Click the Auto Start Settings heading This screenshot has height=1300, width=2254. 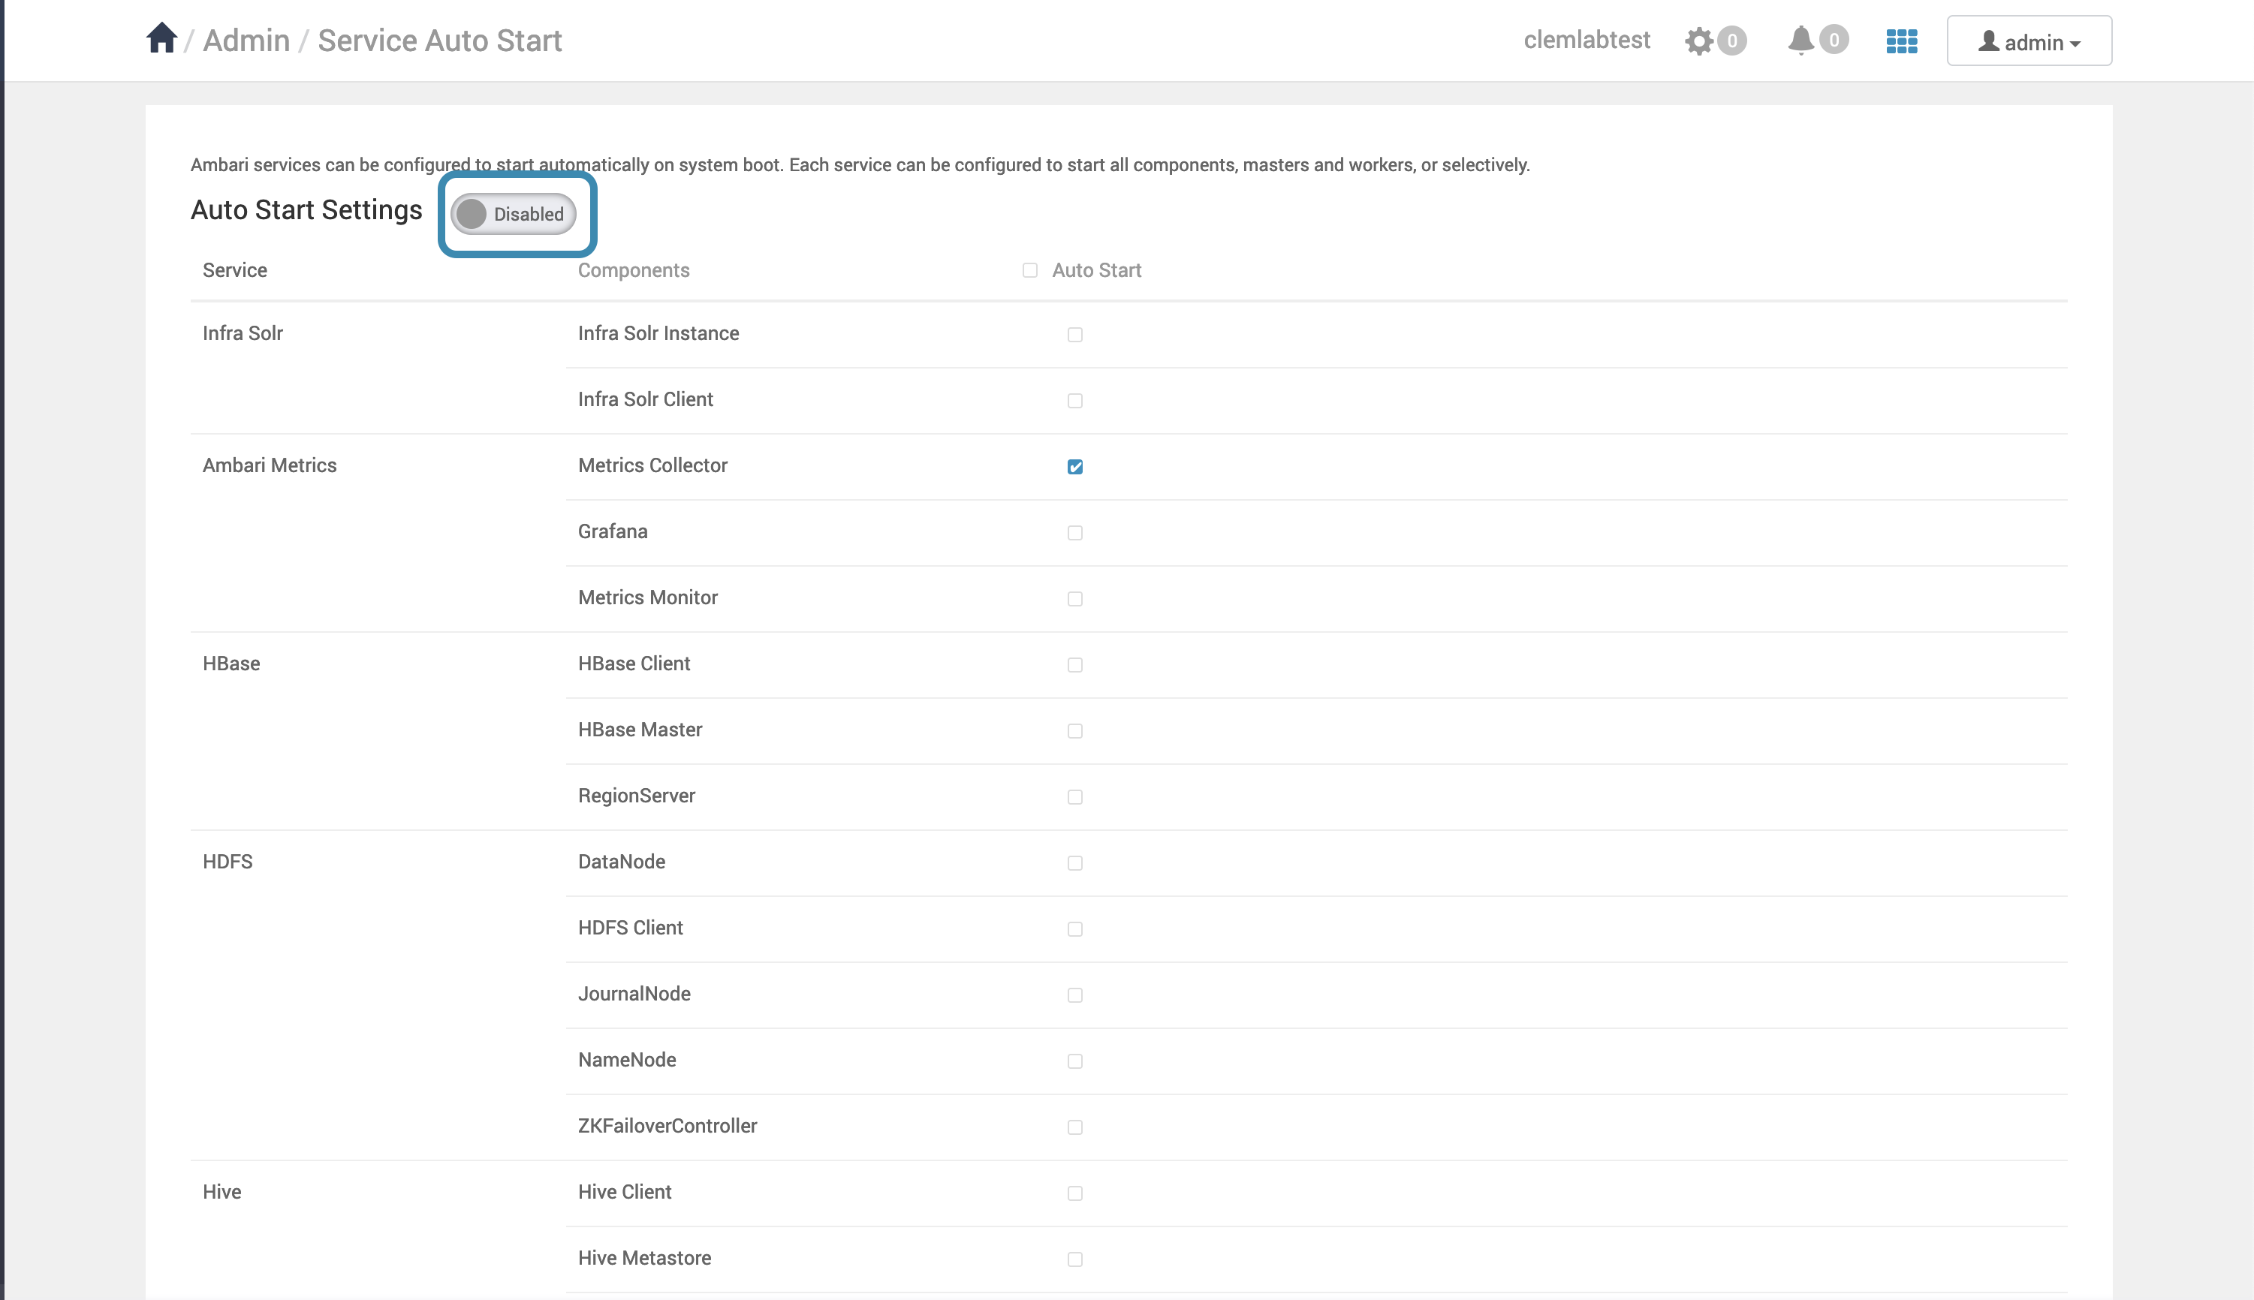(x=306, y=210)
